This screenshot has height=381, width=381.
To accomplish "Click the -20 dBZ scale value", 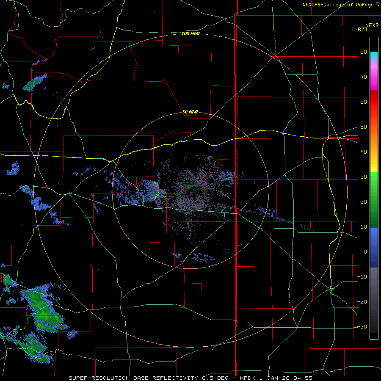I will point(362,302).
